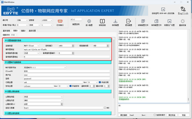Click the target model switch icon

(163, 9)
